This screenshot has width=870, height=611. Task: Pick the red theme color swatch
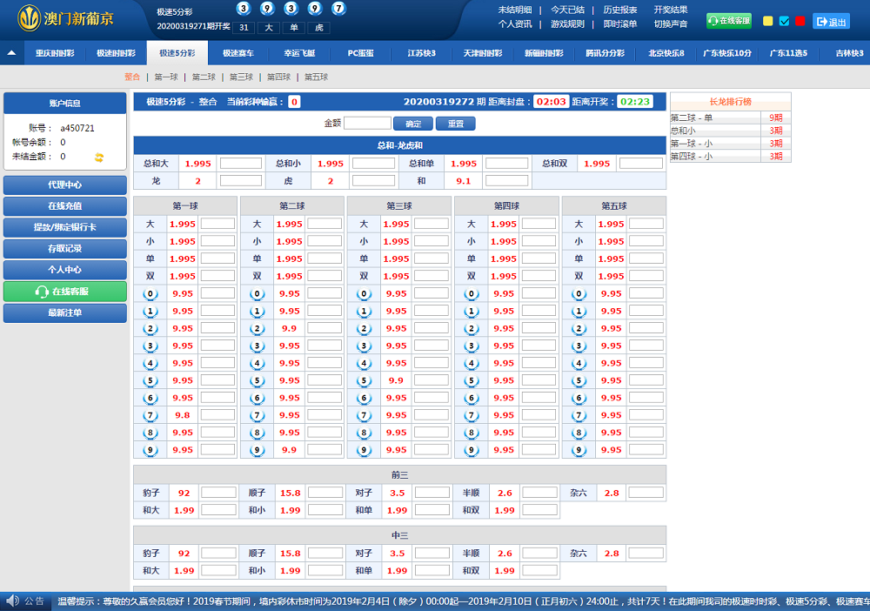tap(800, 22)
